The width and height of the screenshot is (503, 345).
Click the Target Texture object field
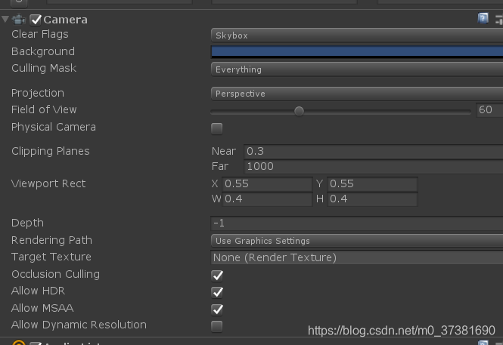(357, 257)
